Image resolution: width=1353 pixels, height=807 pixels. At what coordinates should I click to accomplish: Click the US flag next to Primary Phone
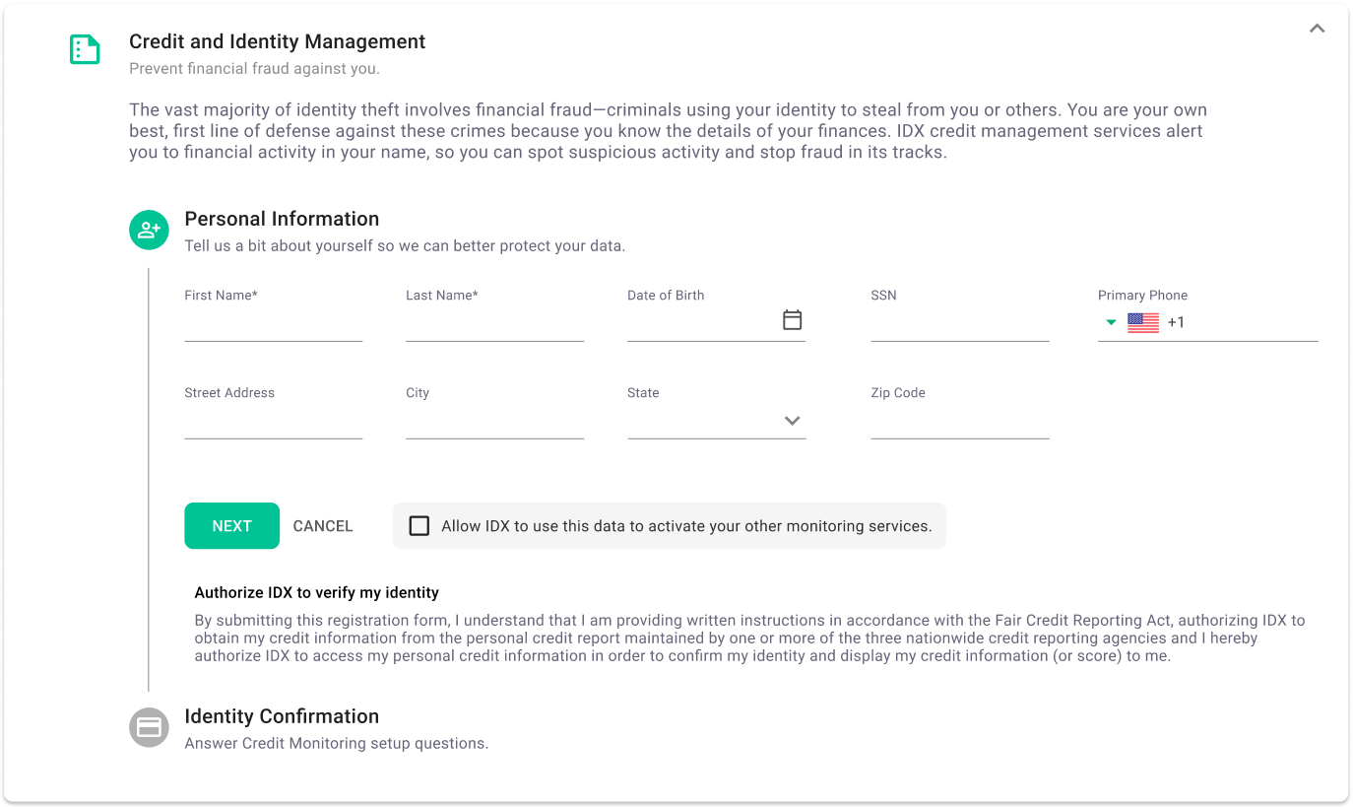(1142, 321)
